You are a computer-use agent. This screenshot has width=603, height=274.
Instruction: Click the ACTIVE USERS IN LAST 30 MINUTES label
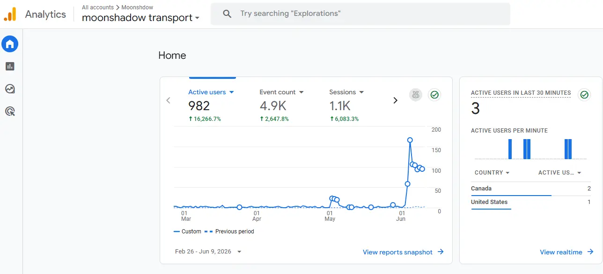pos(521,93)
